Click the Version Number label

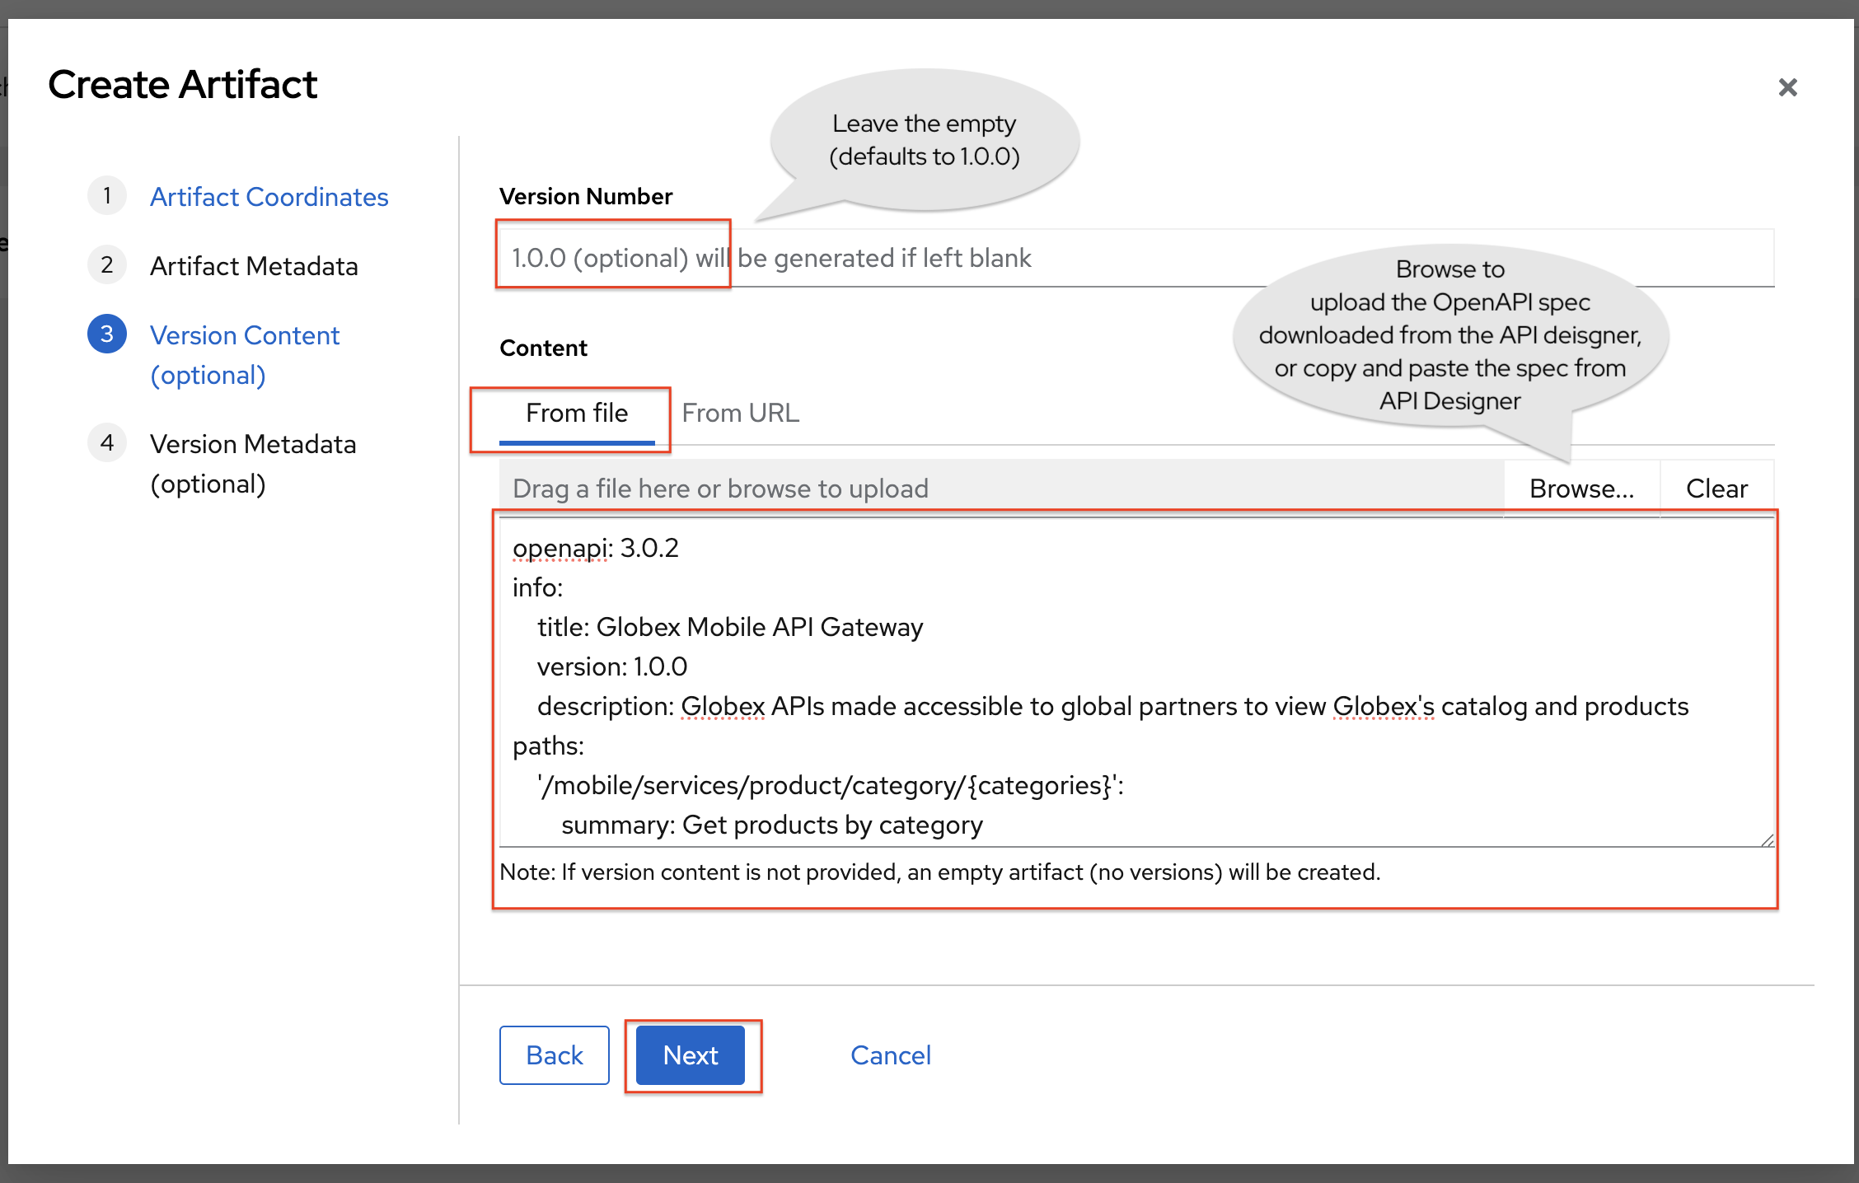[586, 196]
